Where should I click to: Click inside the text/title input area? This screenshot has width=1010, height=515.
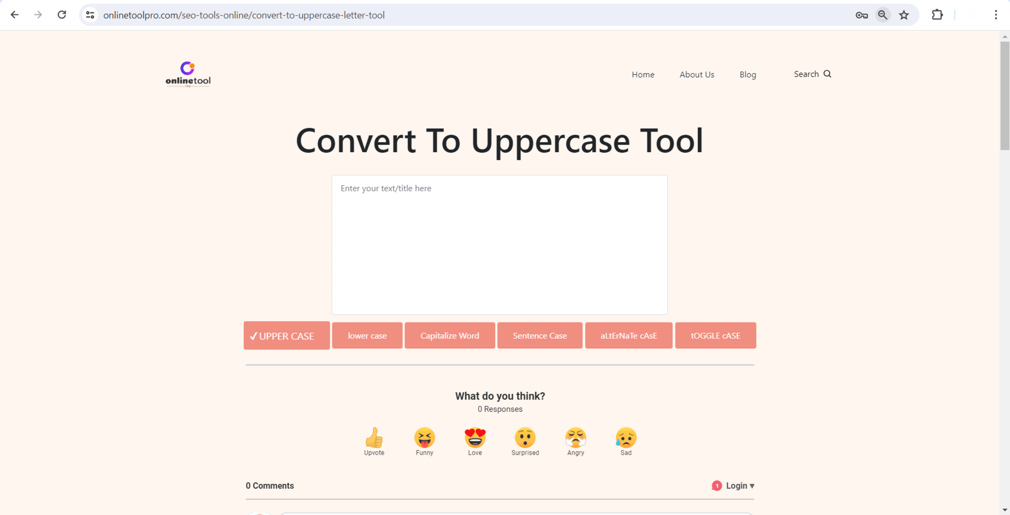(x=499, y=245)
